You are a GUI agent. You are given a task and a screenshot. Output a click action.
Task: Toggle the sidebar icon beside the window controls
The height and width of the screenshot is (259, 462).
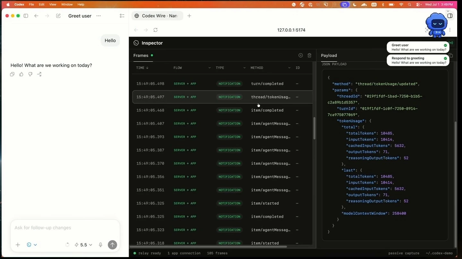[x=26, y=16]
